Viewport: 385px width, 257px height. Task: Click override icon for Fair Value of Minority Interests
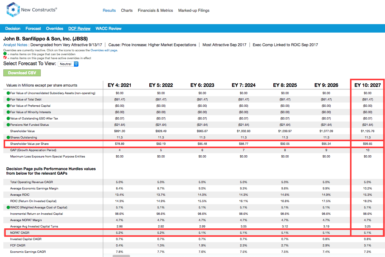point(8,112)
